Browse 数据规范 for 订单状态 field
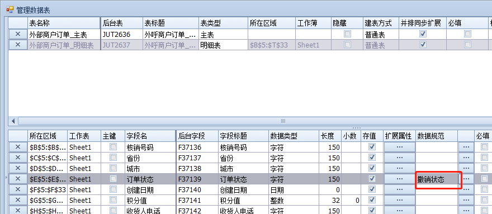This screenshot has width=492, height=214. [466, 179]
